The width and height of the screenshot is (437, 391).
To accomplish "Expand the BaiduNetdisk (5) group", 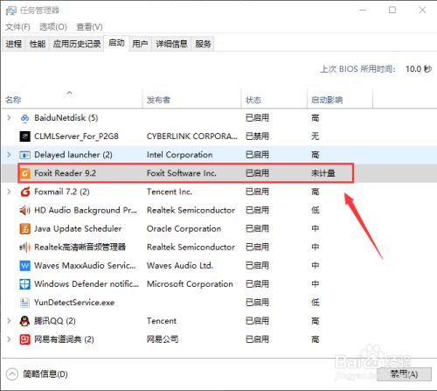I will coord(9,118).
